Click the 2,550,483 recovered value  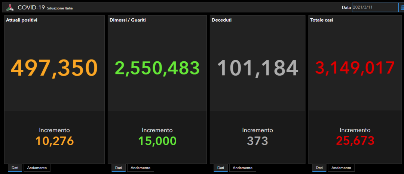pyautogui.click(x=157, y=68)
